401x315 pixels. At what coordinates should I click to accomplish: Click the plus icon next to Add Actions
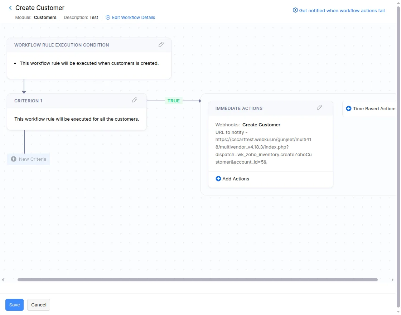pyautogui.click(x=218, y=179)
